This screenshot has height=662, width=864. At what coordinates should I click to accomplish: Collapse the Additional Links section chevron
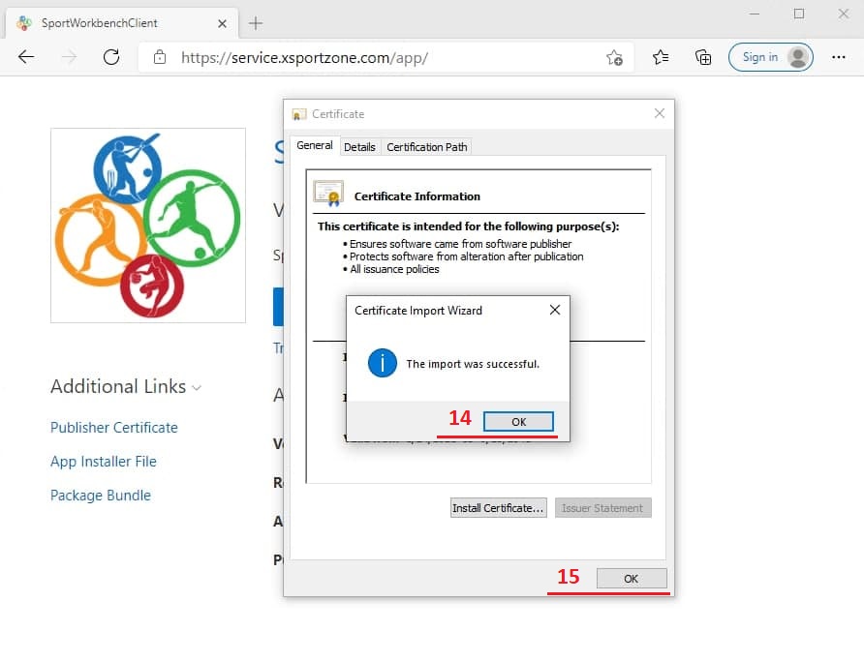[197, 388]
